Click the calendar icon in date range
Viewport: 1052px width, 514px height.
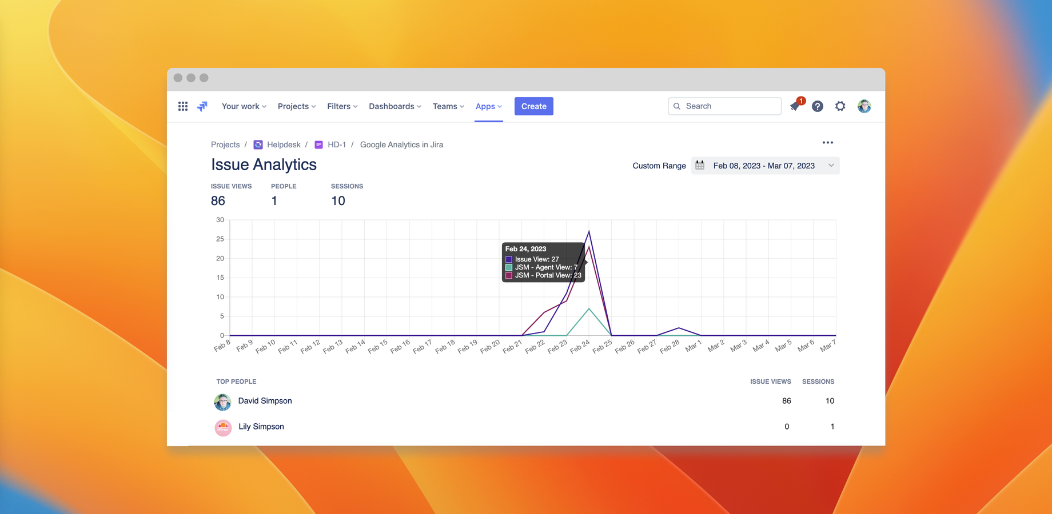tap(700, 166)
